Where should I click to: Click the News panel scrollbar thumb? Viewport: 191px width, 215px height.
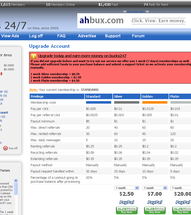pyautogui.click(x=16, y=189)
